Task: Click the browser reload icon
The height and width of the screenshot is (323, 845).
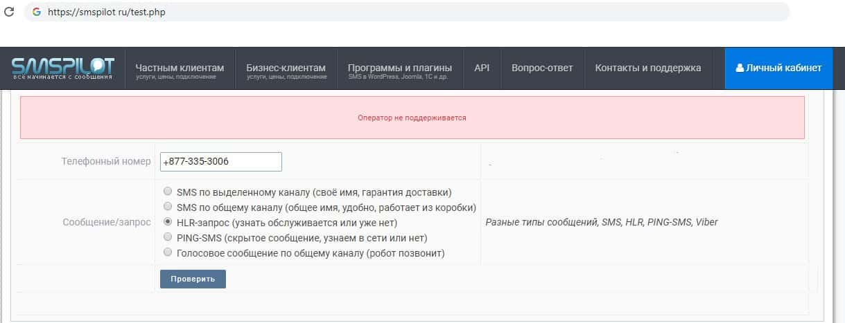Action: (9, 12)
